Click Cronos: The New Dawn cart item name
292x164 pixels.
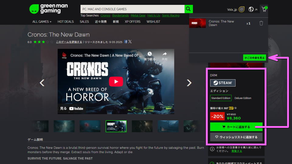(x=221, y=23)
